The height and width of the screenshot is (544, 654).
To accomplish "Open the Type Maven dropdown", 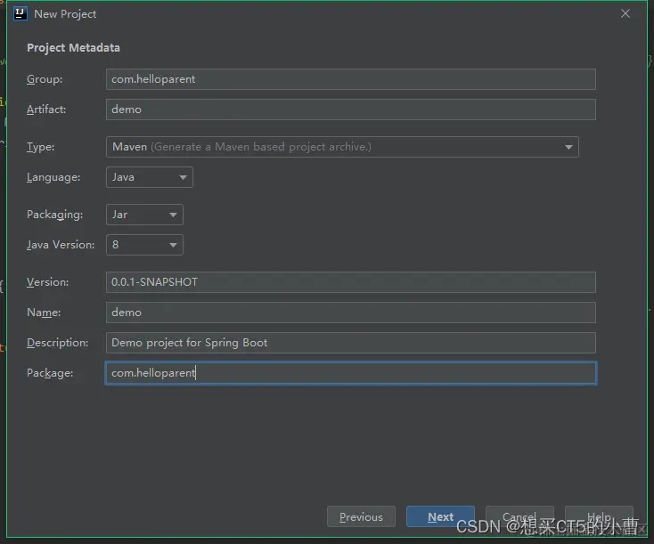I will (x=342, y=147).
